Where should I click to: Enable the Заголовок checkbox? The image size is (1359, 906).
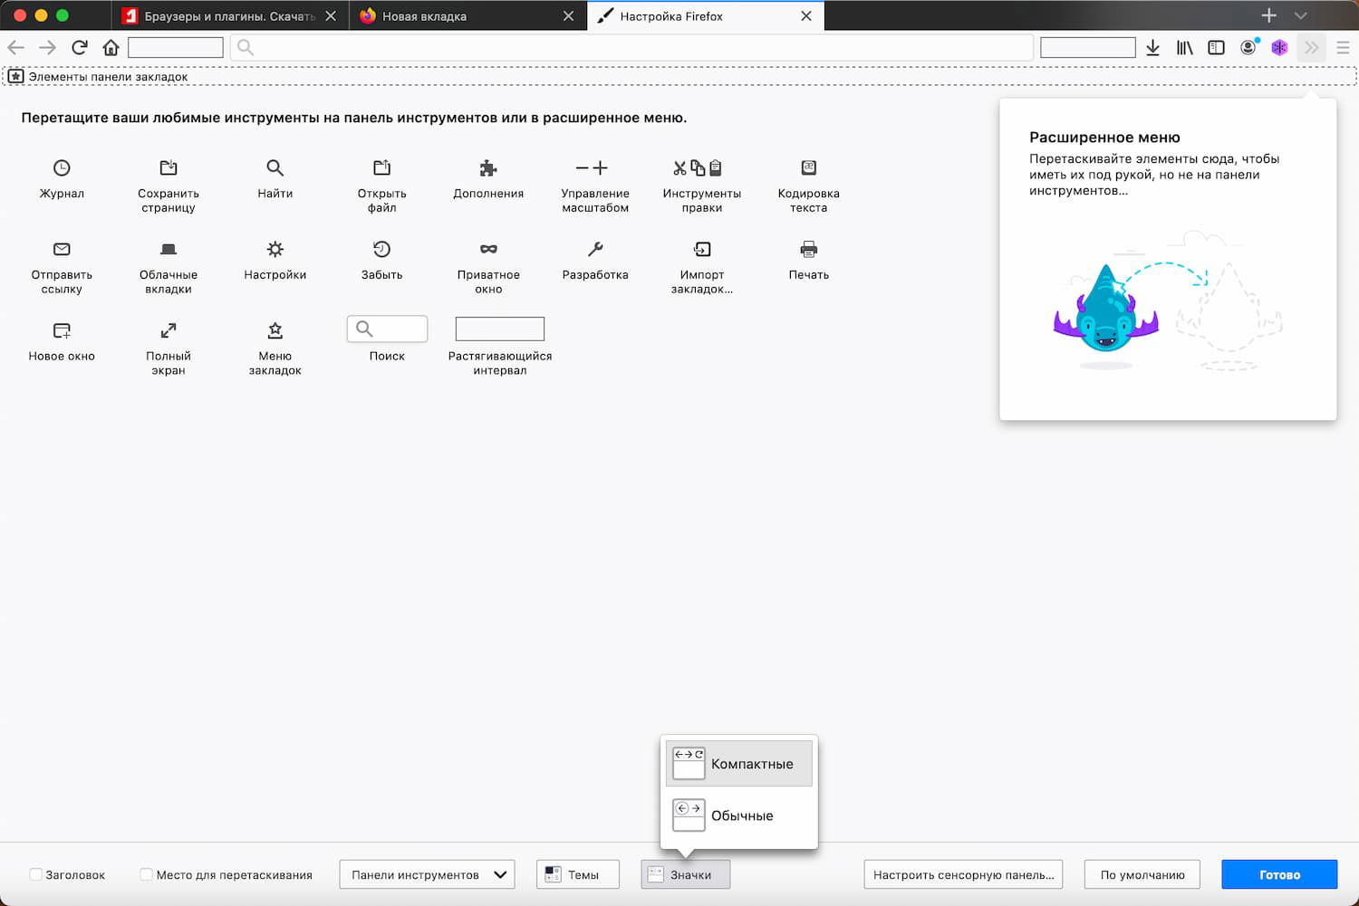[x=36, y=874]
